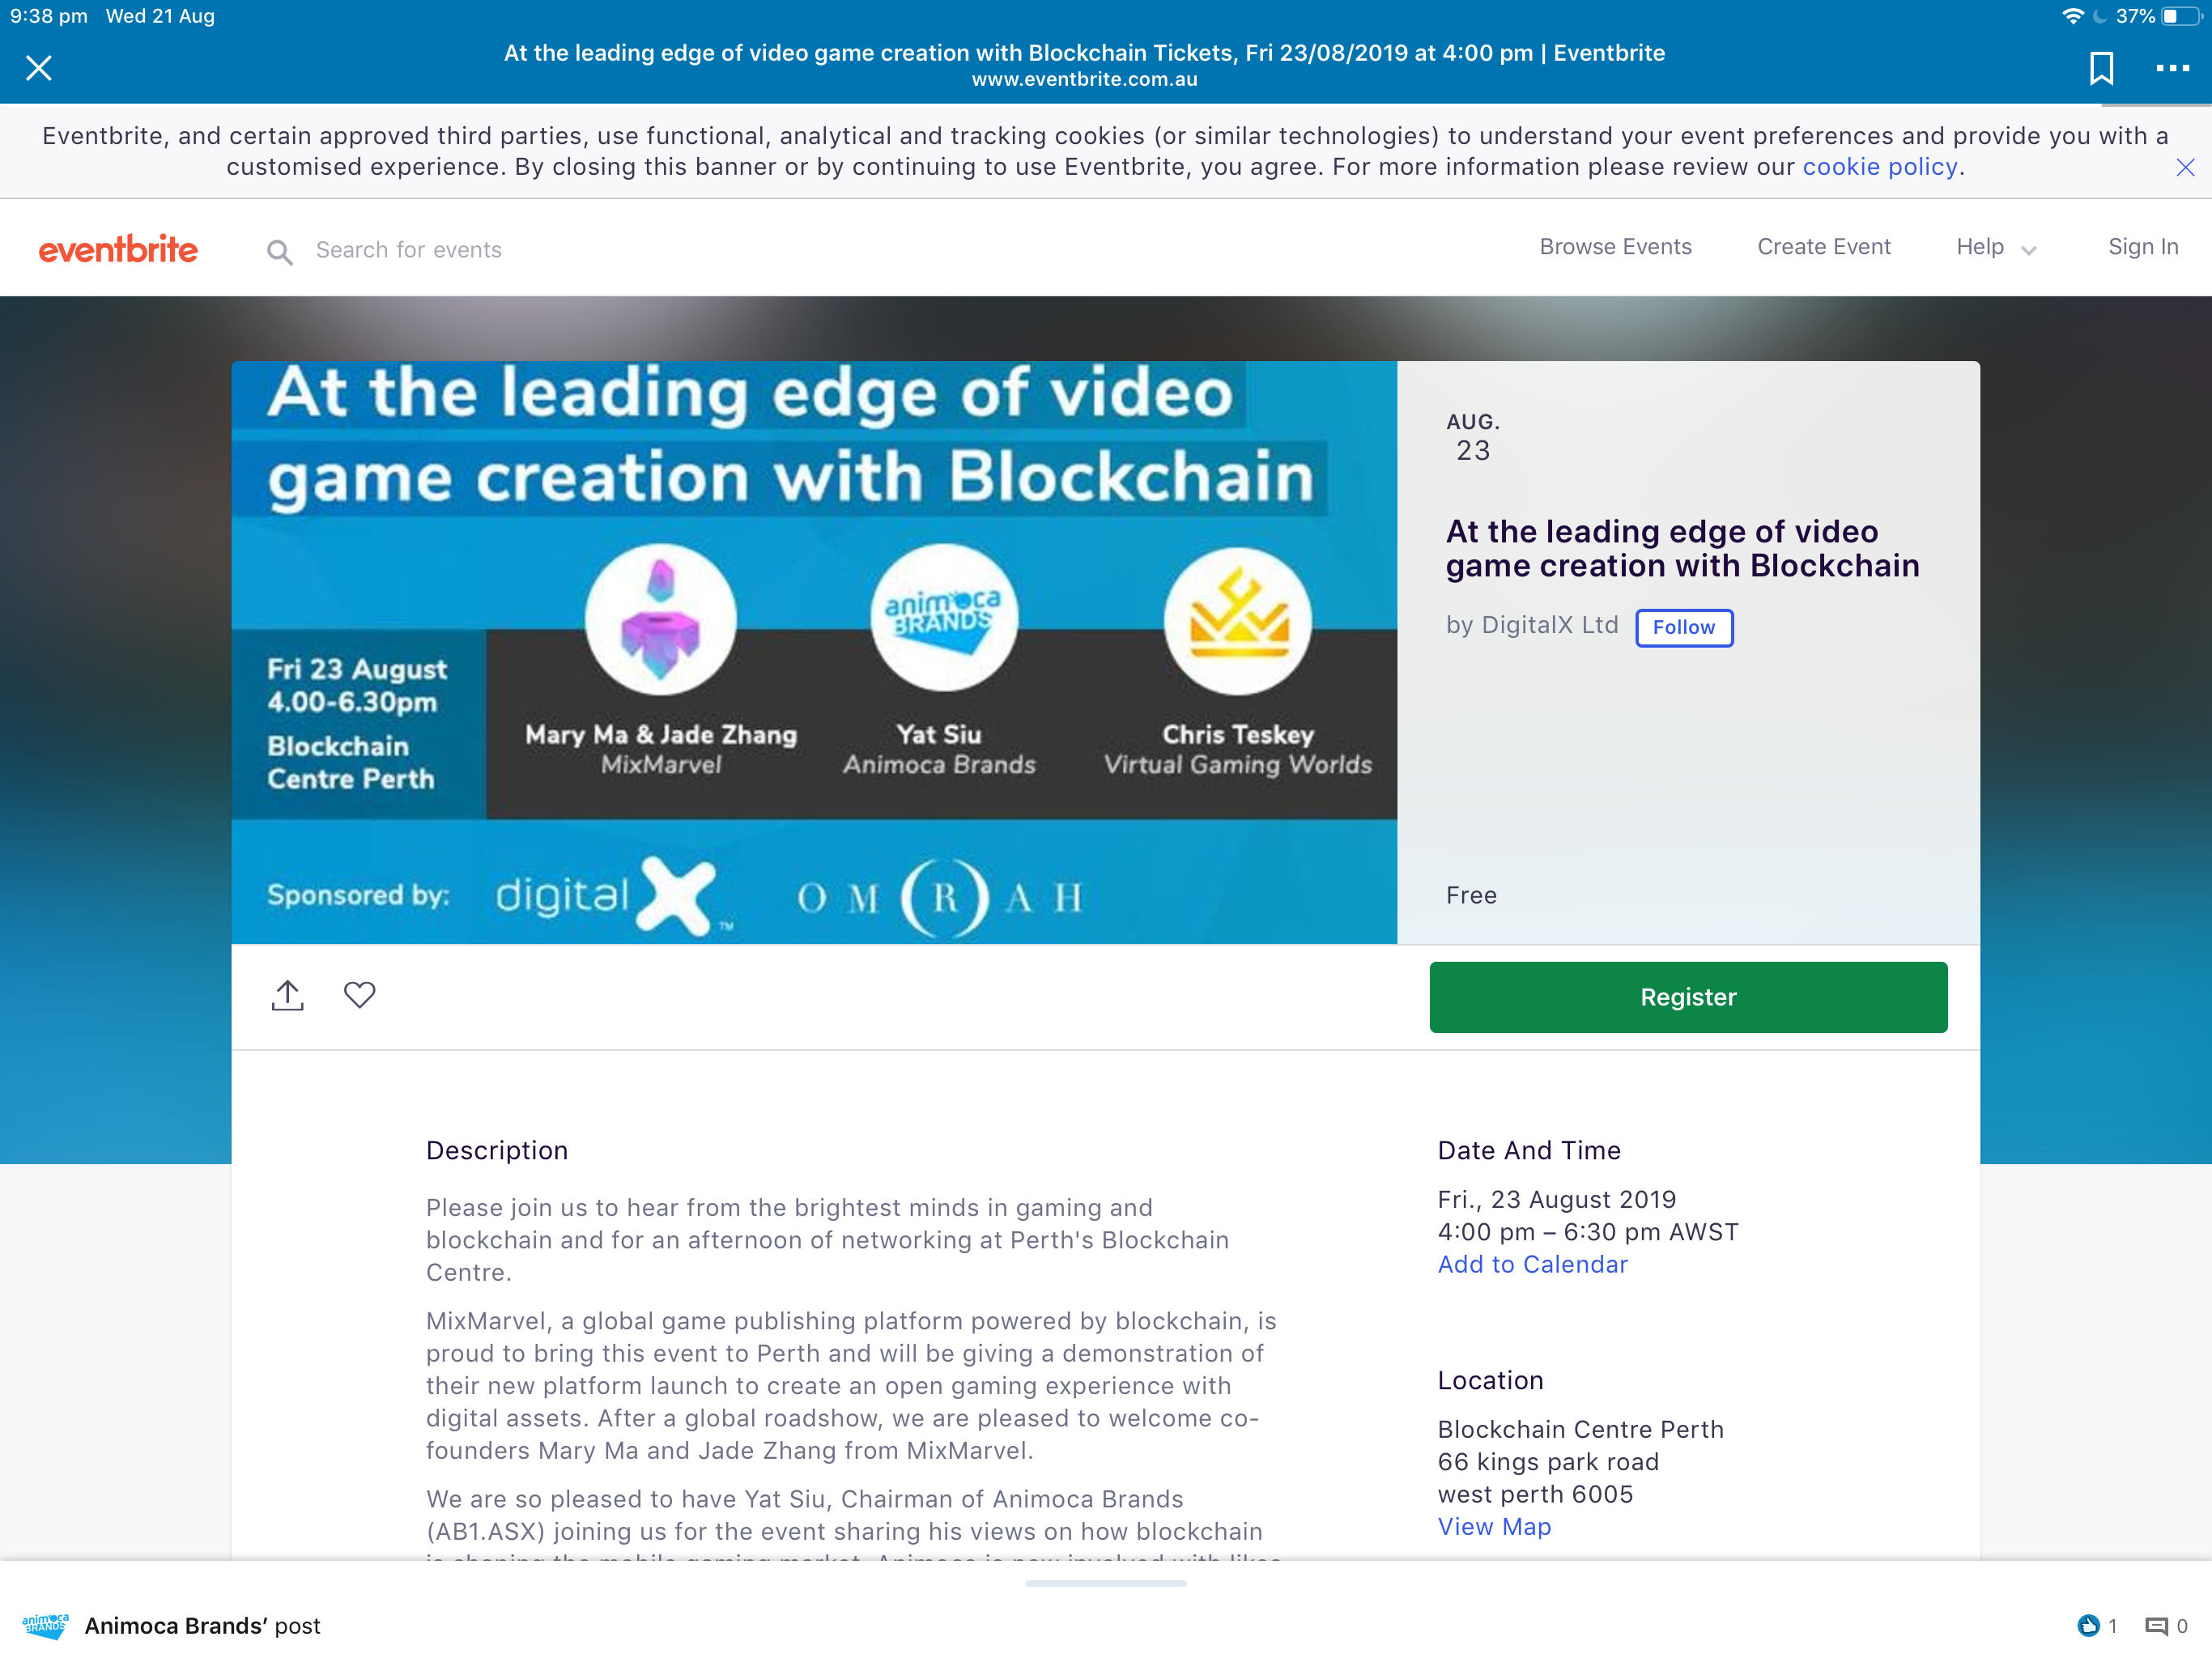The width and height of the screenshot is (2212, 1658).
Task: Open DigitalX Ltd organizer name
Action: pyautogui.click(x=1549, y=625)
